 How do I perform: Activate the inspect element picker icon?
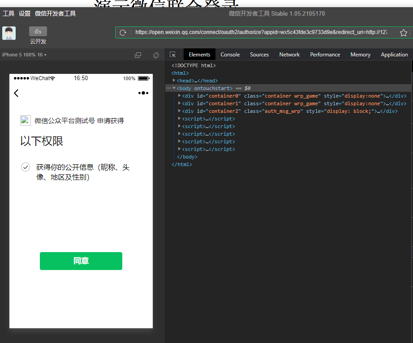[173, 55]
